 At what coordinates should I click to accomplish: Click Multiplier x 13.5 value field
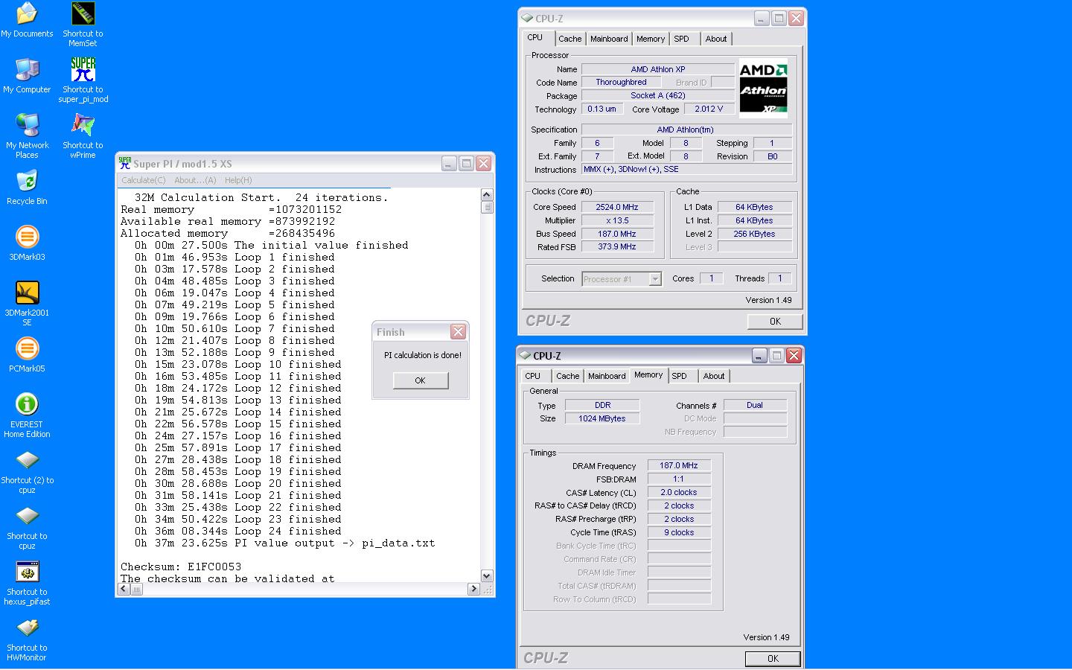click(x=617, y=220)
